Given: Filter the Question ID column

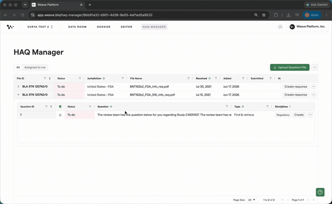Looking at the screenshot, I should 46,106.
